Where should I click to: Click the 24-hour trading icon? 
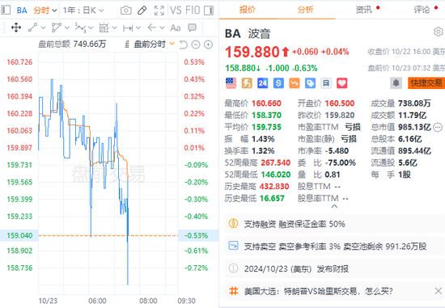(x=262, y=83)
